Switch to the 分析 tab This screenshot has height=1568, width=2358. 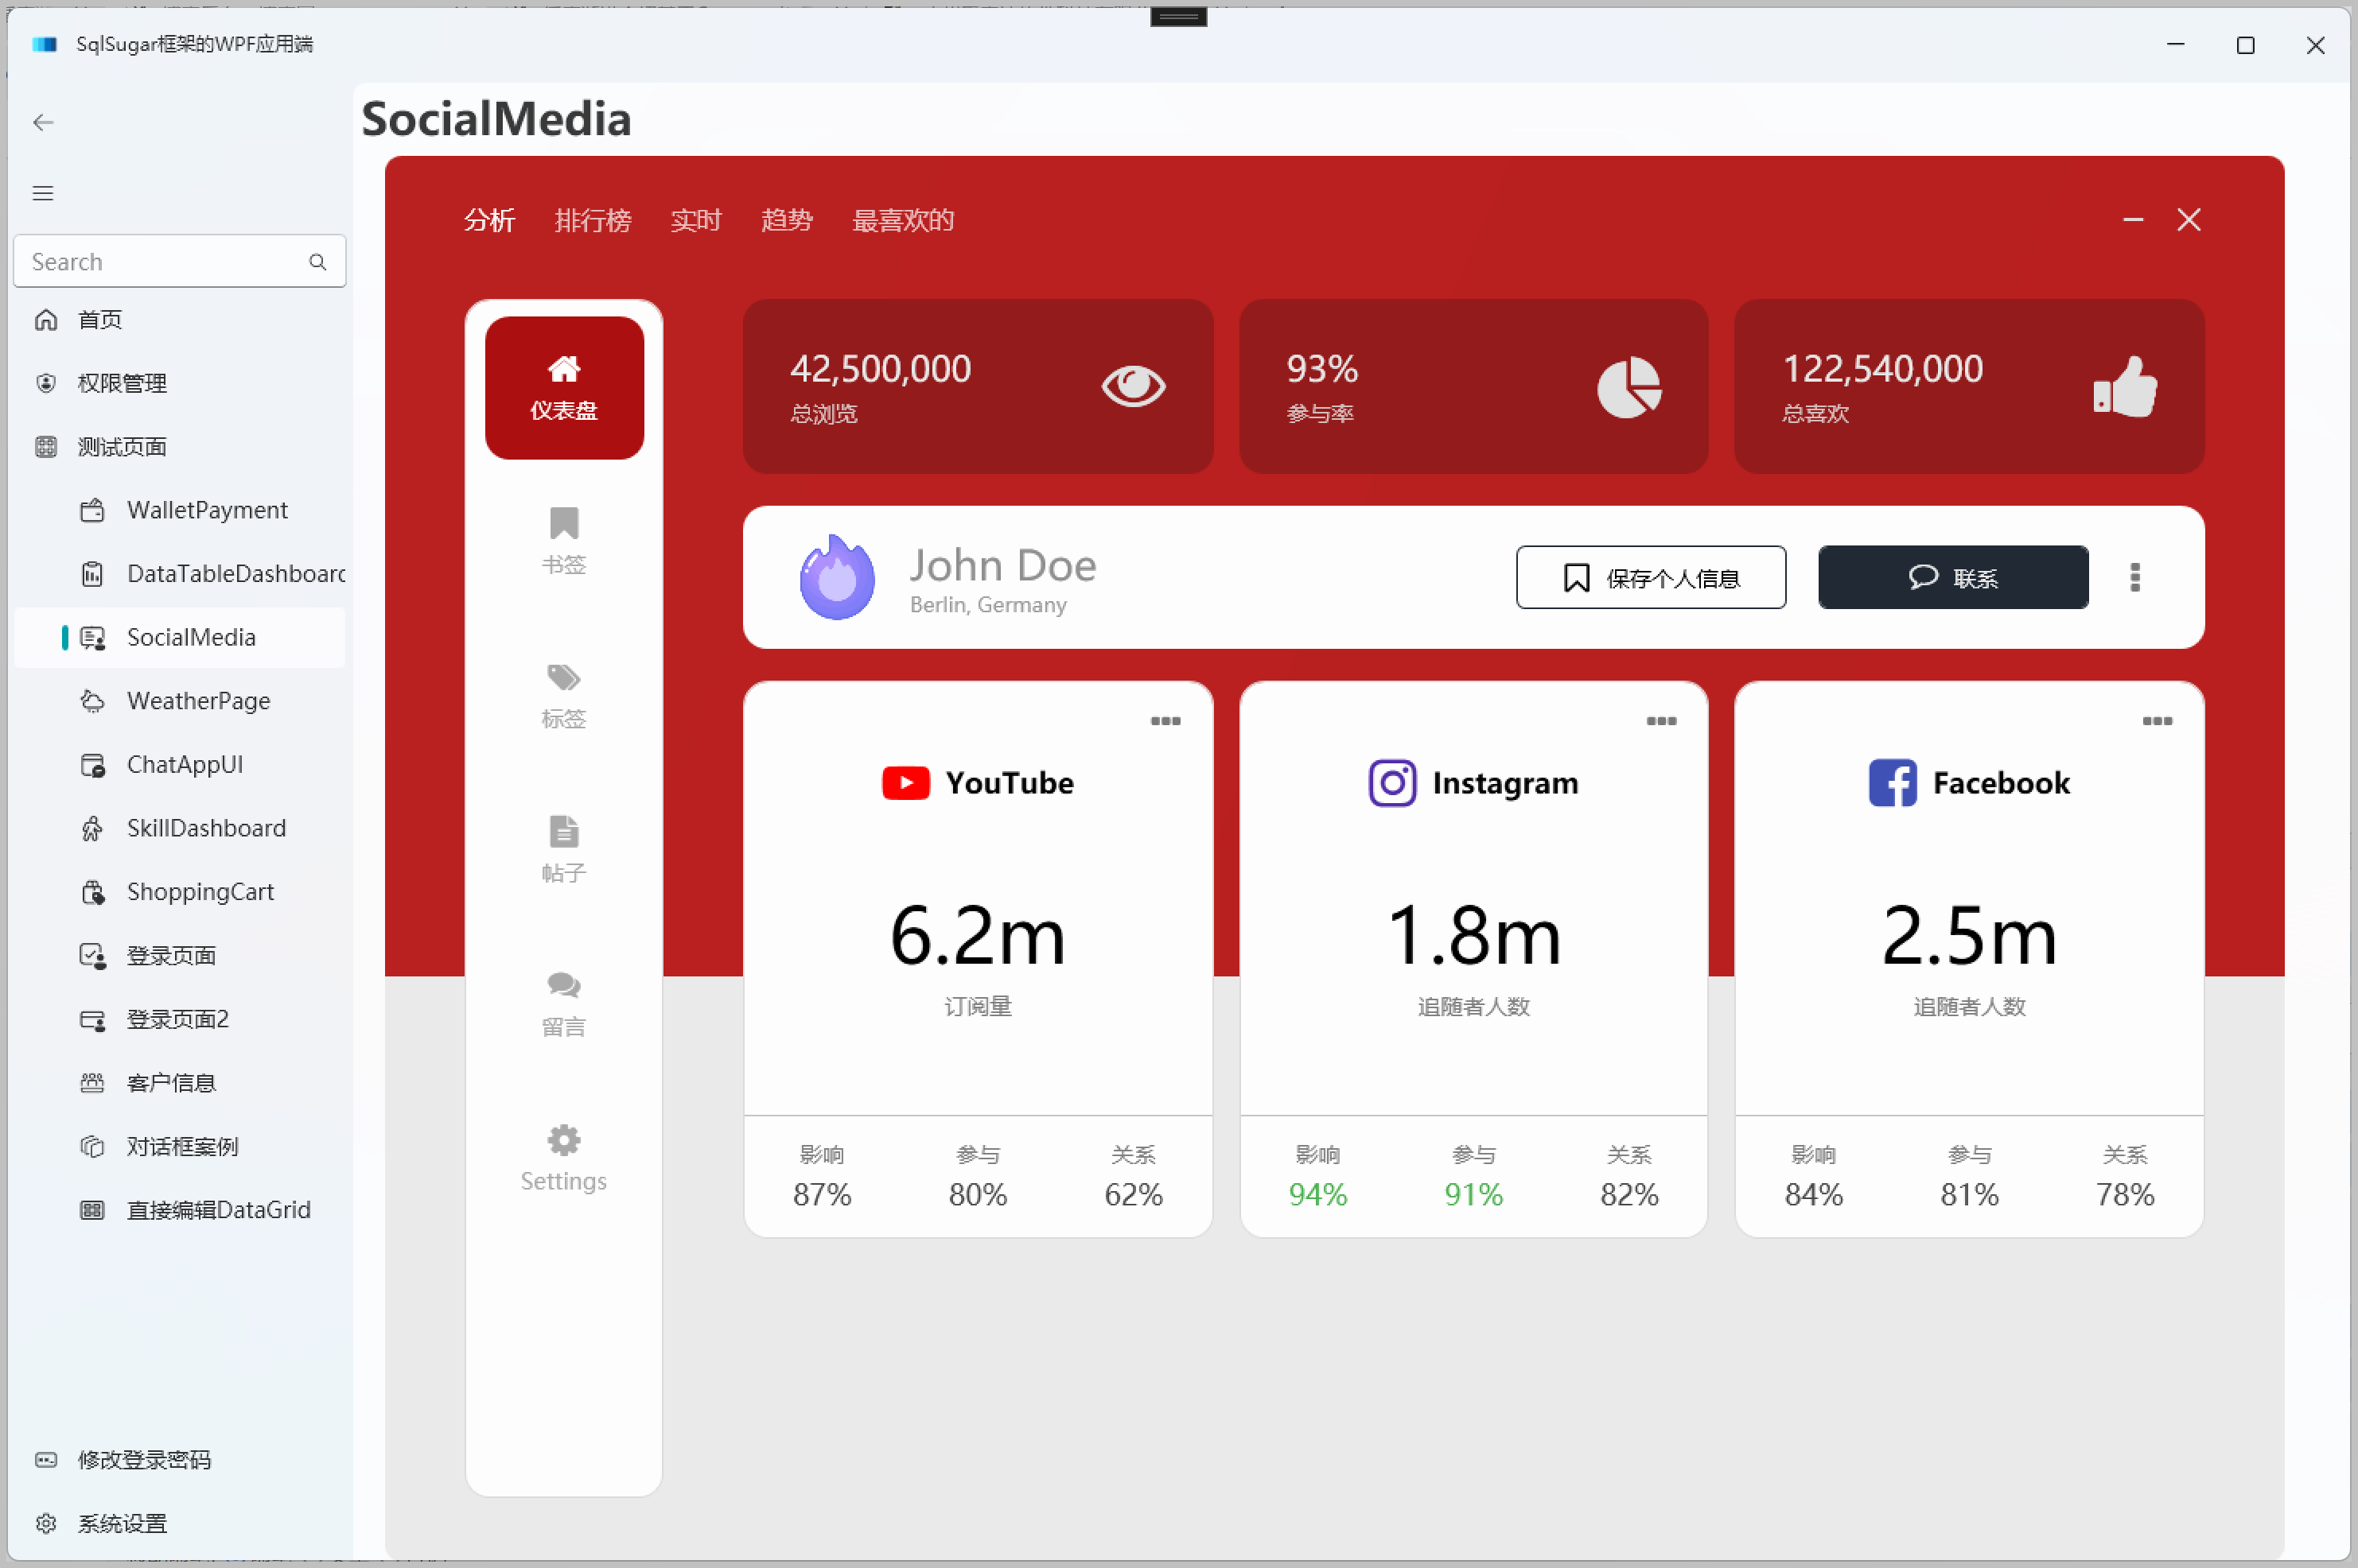pyautogui.click(x=489, y=220)
